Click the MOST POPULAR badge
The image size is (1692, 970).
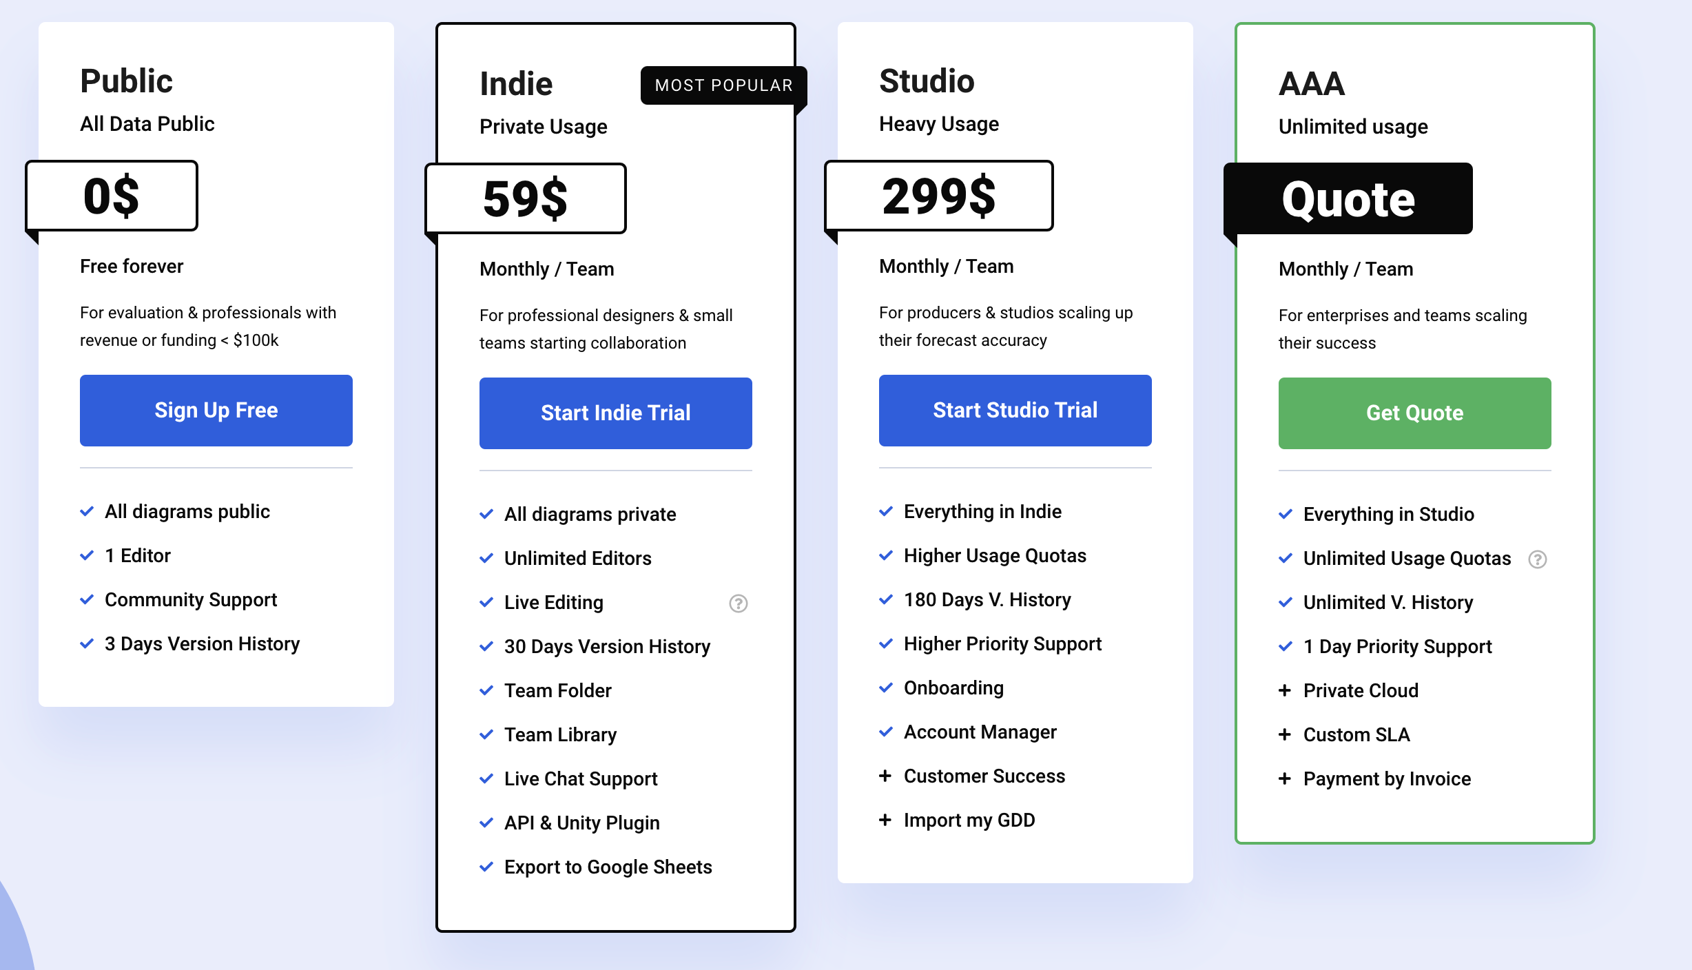tap(723, 85)
